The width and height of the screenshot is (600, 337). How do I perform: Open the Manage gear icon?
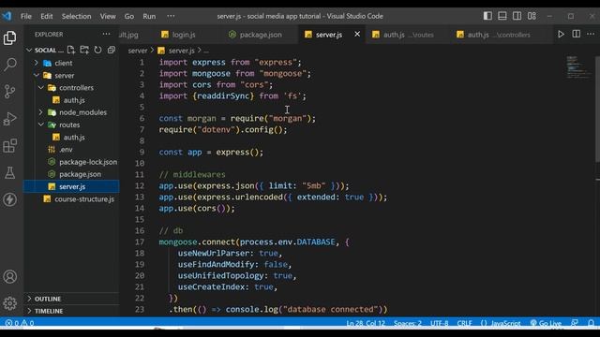tap(10, 303)
